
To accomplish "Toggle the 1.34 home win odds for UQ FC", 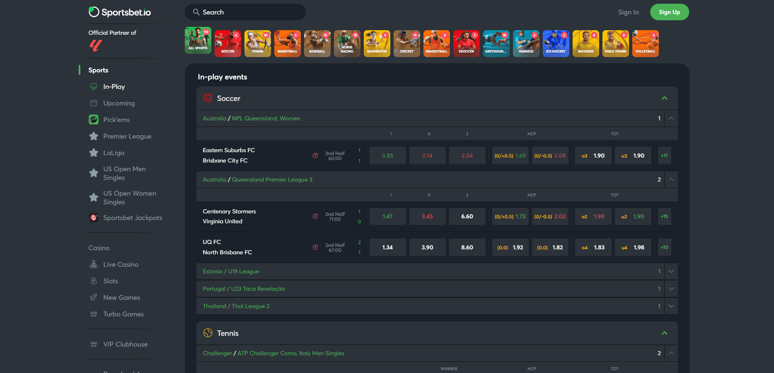I will click(x=387, y=247).
